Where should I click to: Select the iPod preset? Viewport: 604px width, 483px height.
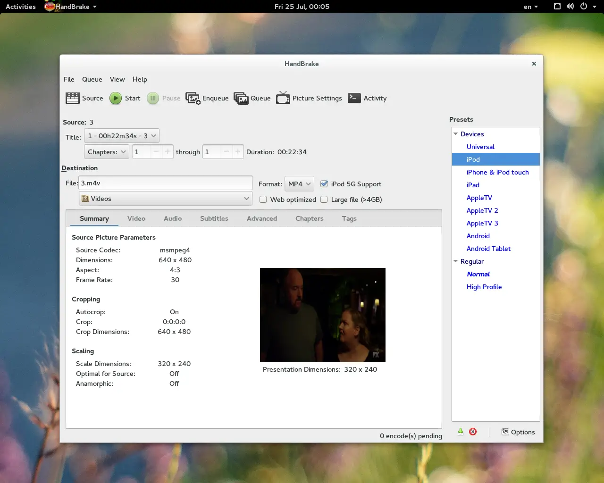click(495, 159)
